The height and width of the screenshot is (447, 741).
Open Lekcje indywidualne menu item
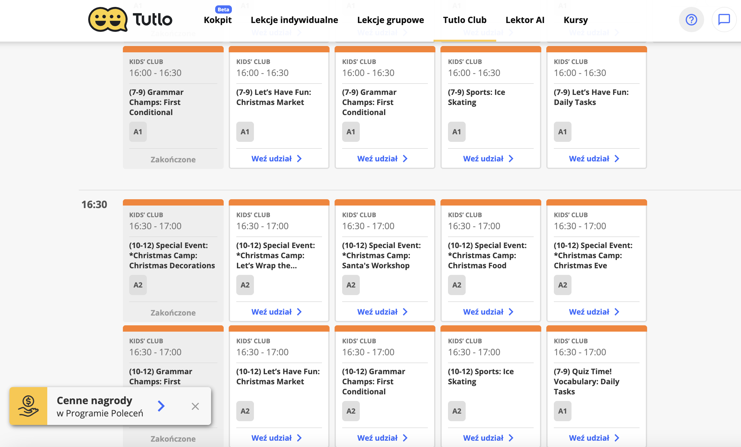click(294, 20)
